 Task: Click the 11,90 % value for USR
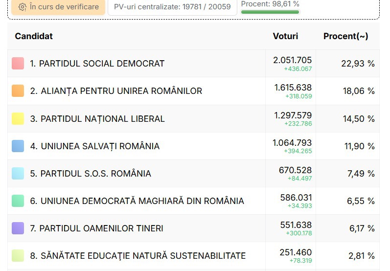coord(359,146)
